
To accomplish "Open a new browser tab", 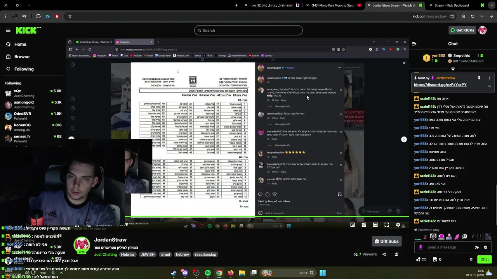I will 237,5.
